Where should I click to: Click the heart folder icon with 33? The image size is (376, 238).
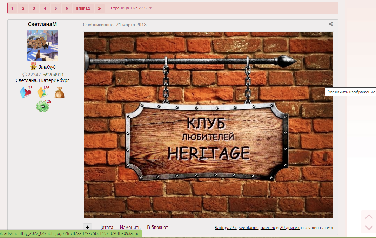[25, 93]
